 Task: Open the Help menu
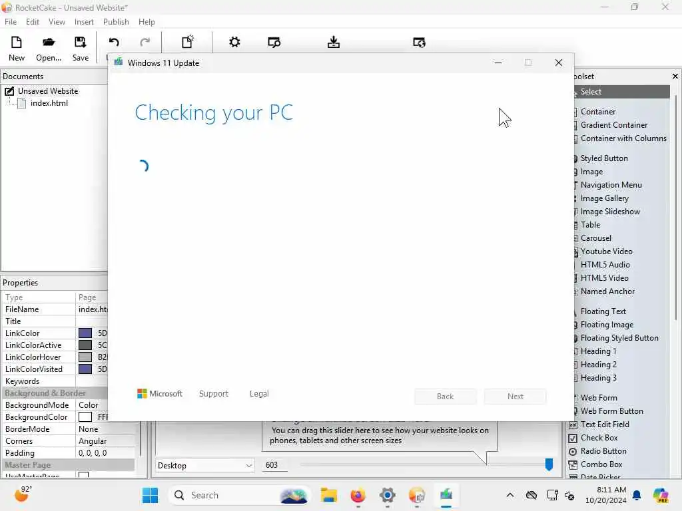[147, 22]
